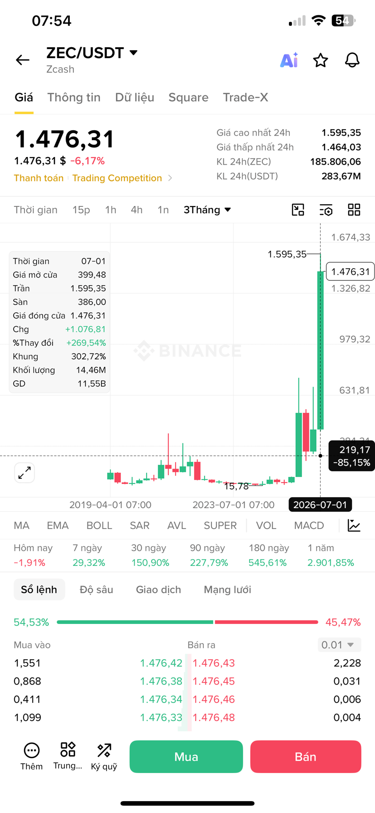Open the chart drawing tools icon

(298, 210)
